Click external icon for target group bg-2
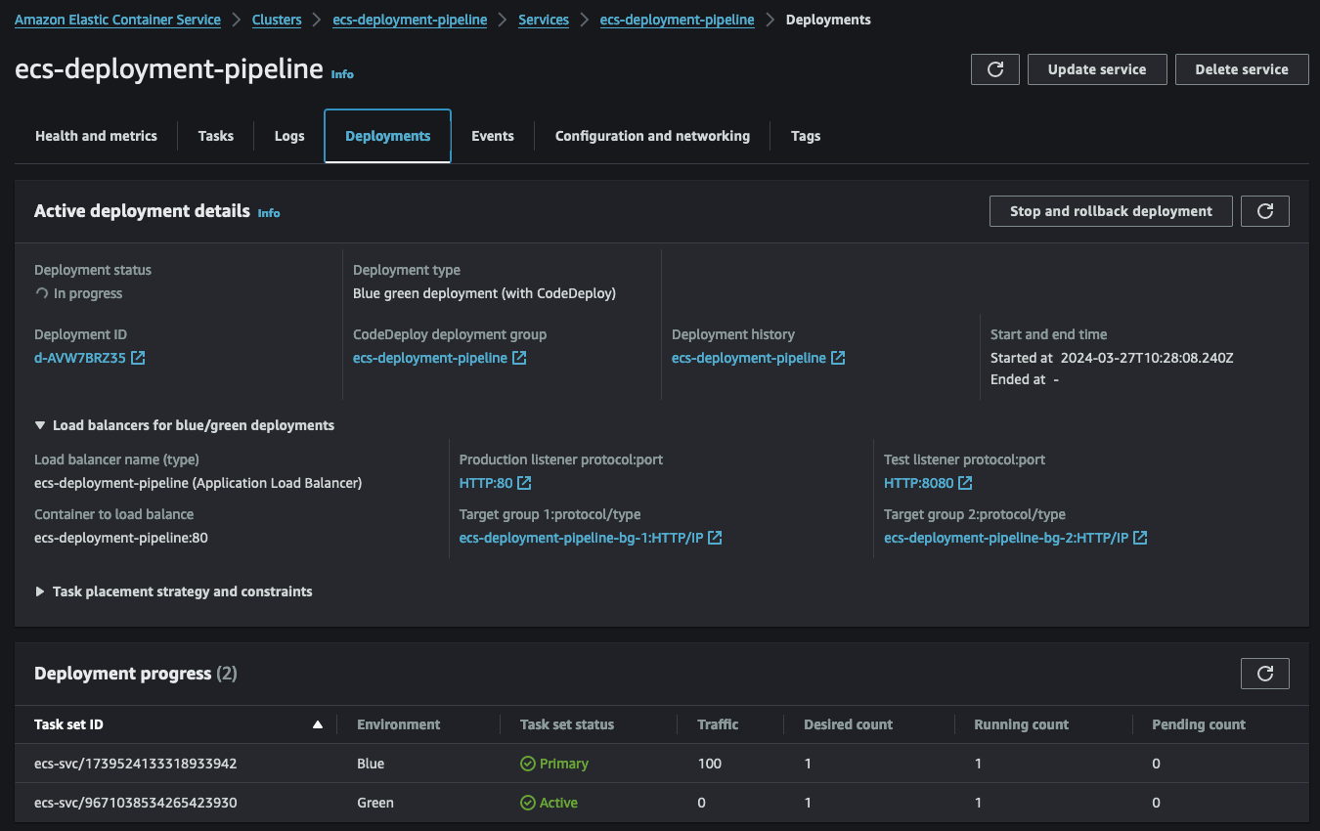The width and height of the screenshot is (1320, 831). click(1140, 538)
